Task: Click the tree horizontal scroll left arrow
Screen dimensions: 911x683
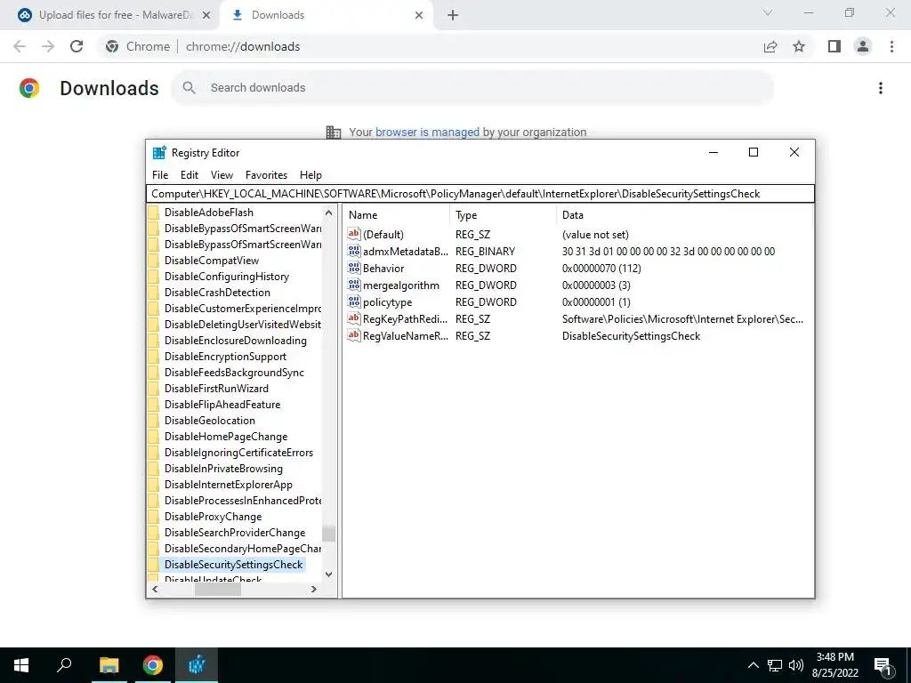Action: coord(155,589)
